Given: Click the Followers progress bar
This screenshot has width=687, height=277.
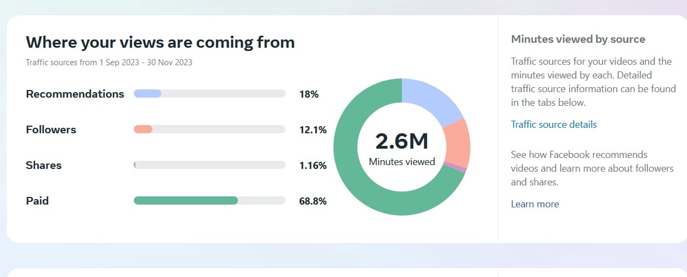Looking at the screenshot, I should tap(209, 129).
